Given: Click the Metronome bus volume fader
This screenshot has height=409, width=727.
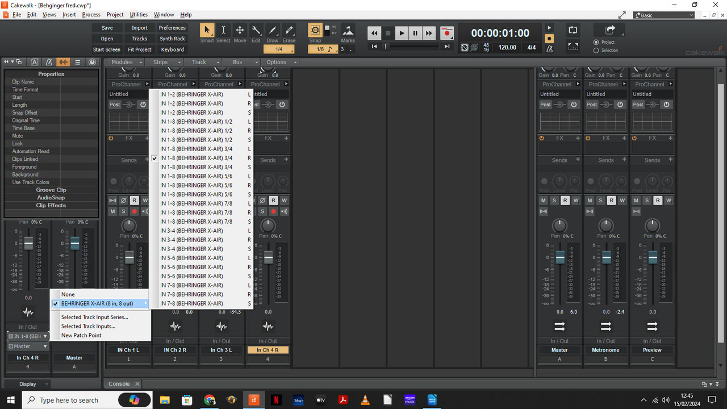Looking at the screenshot, I should (x=607, y=257).
